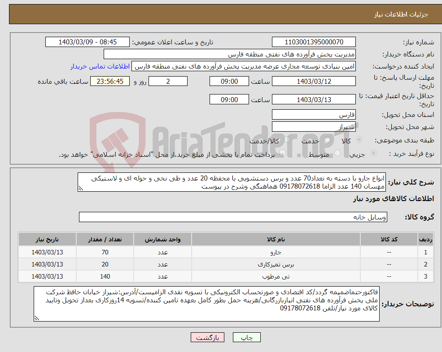Click the response deadline date 1403/03/12 field

[314, 82]
